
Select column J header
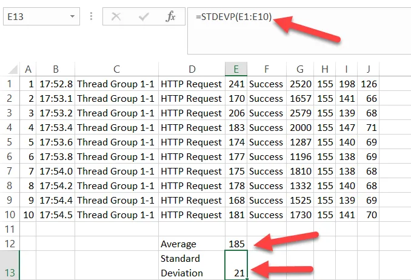click(369, 69)
